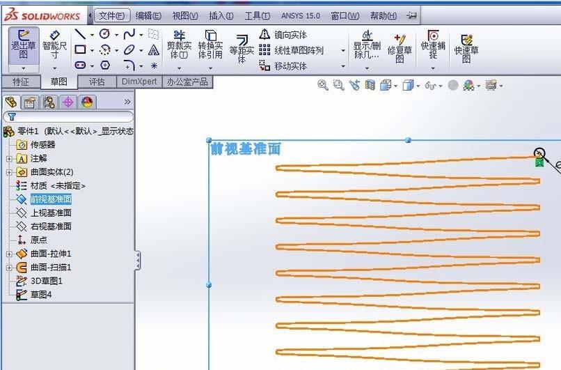
Task: Select 3D草图1 in the feature tree
Action: coord(46,282)
